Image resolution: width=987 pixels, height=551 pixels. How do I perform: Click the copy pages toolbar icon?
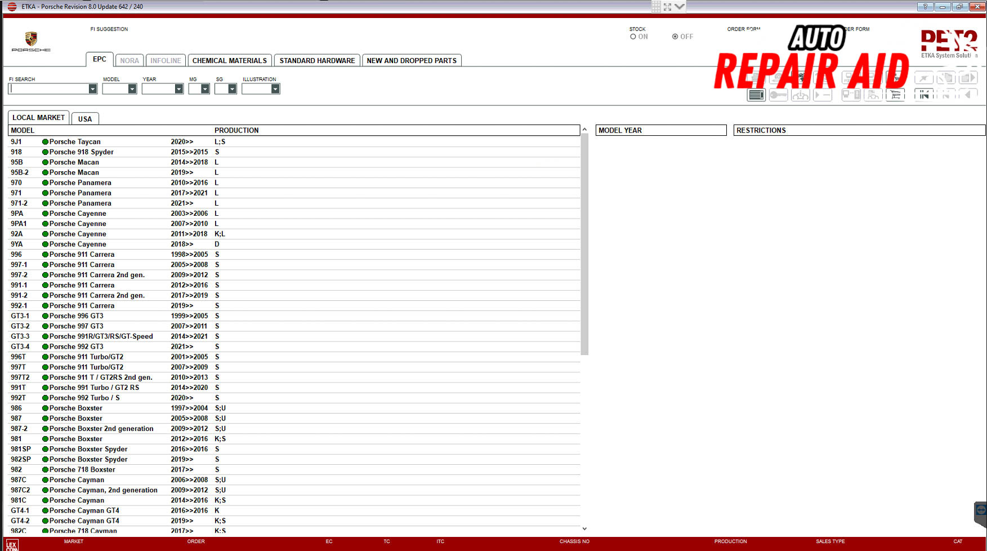pos(946,78)
